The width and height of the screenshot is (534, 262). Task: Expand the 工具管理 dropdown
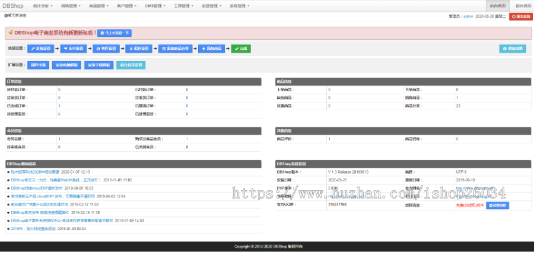pyautogui.click(x=184, y=6)
